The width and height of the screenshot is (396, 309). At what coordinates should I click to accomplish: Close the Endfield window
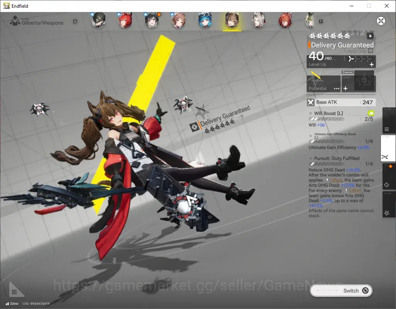pos(386,6)
